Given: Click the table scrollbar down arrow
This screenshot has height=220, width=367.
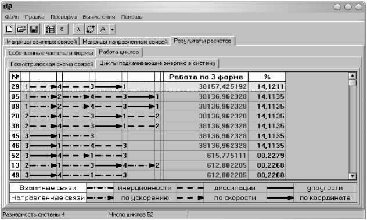Looking at the screenshot, I should (x=352, y=176).
